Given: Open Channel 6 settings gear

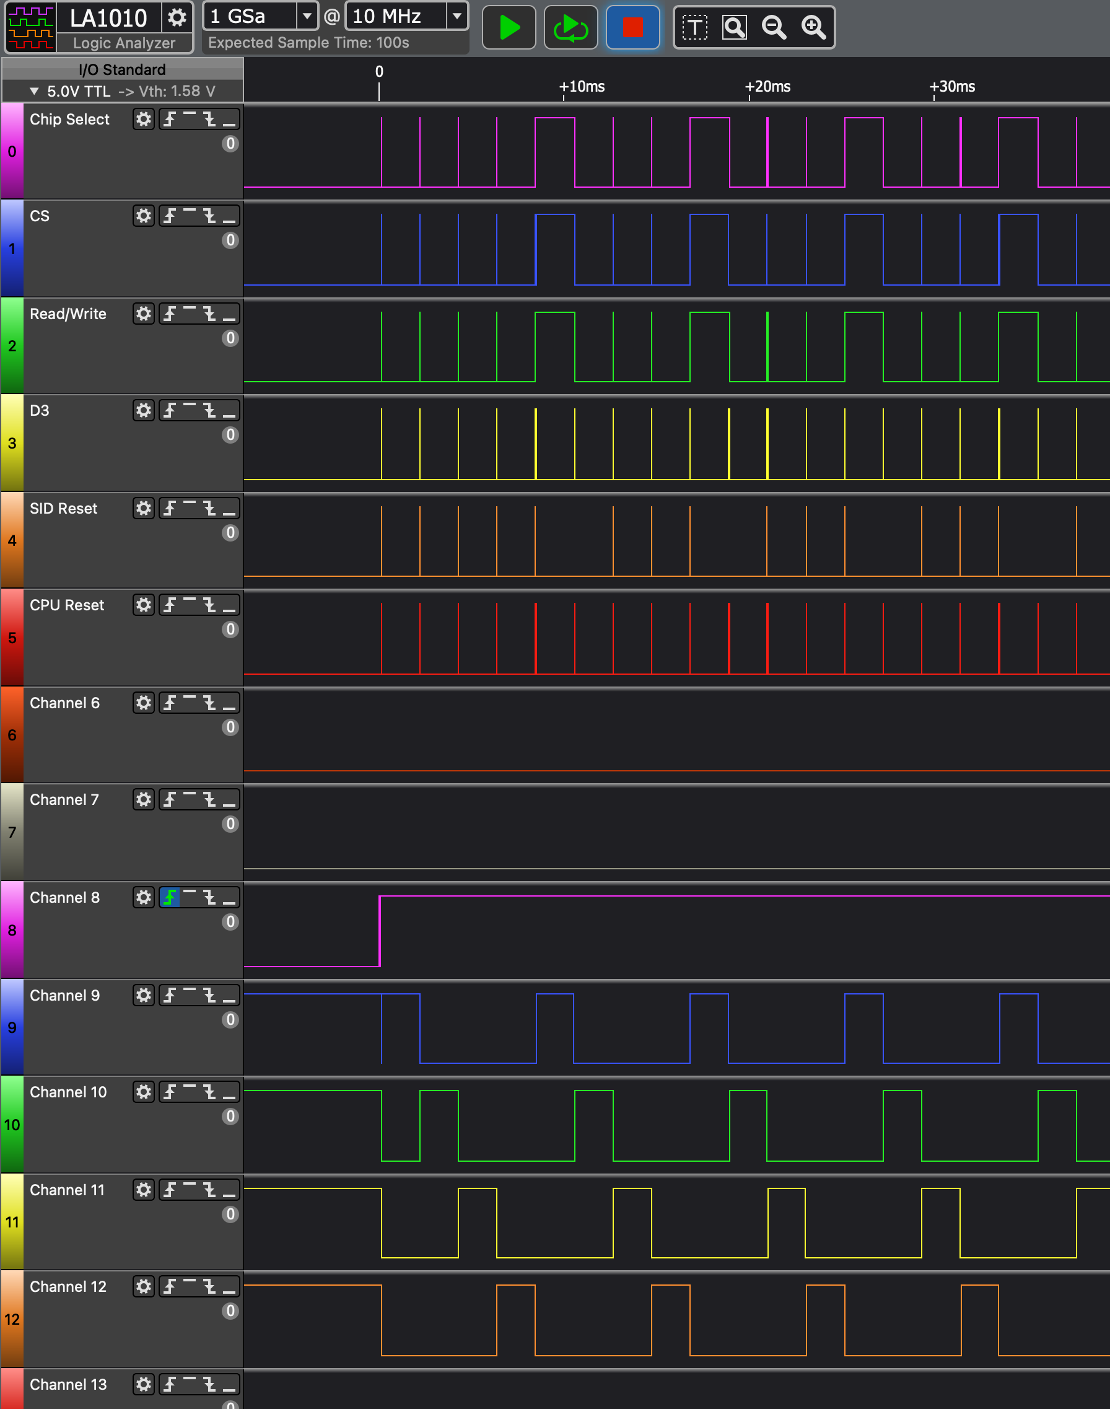Looking at the screenshot, I should 144,703.
